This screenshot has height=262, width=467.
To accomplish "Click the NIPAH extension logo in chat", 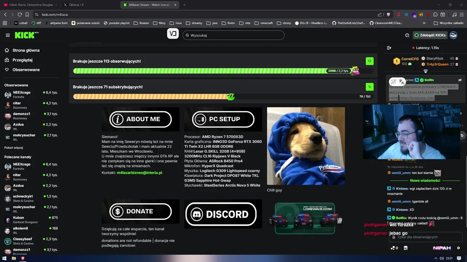I will tap(442, 248).
